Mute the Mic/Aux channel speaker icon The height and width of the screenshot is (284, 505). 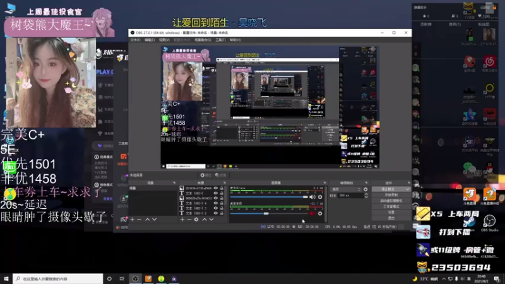click(x=312, y=197)
